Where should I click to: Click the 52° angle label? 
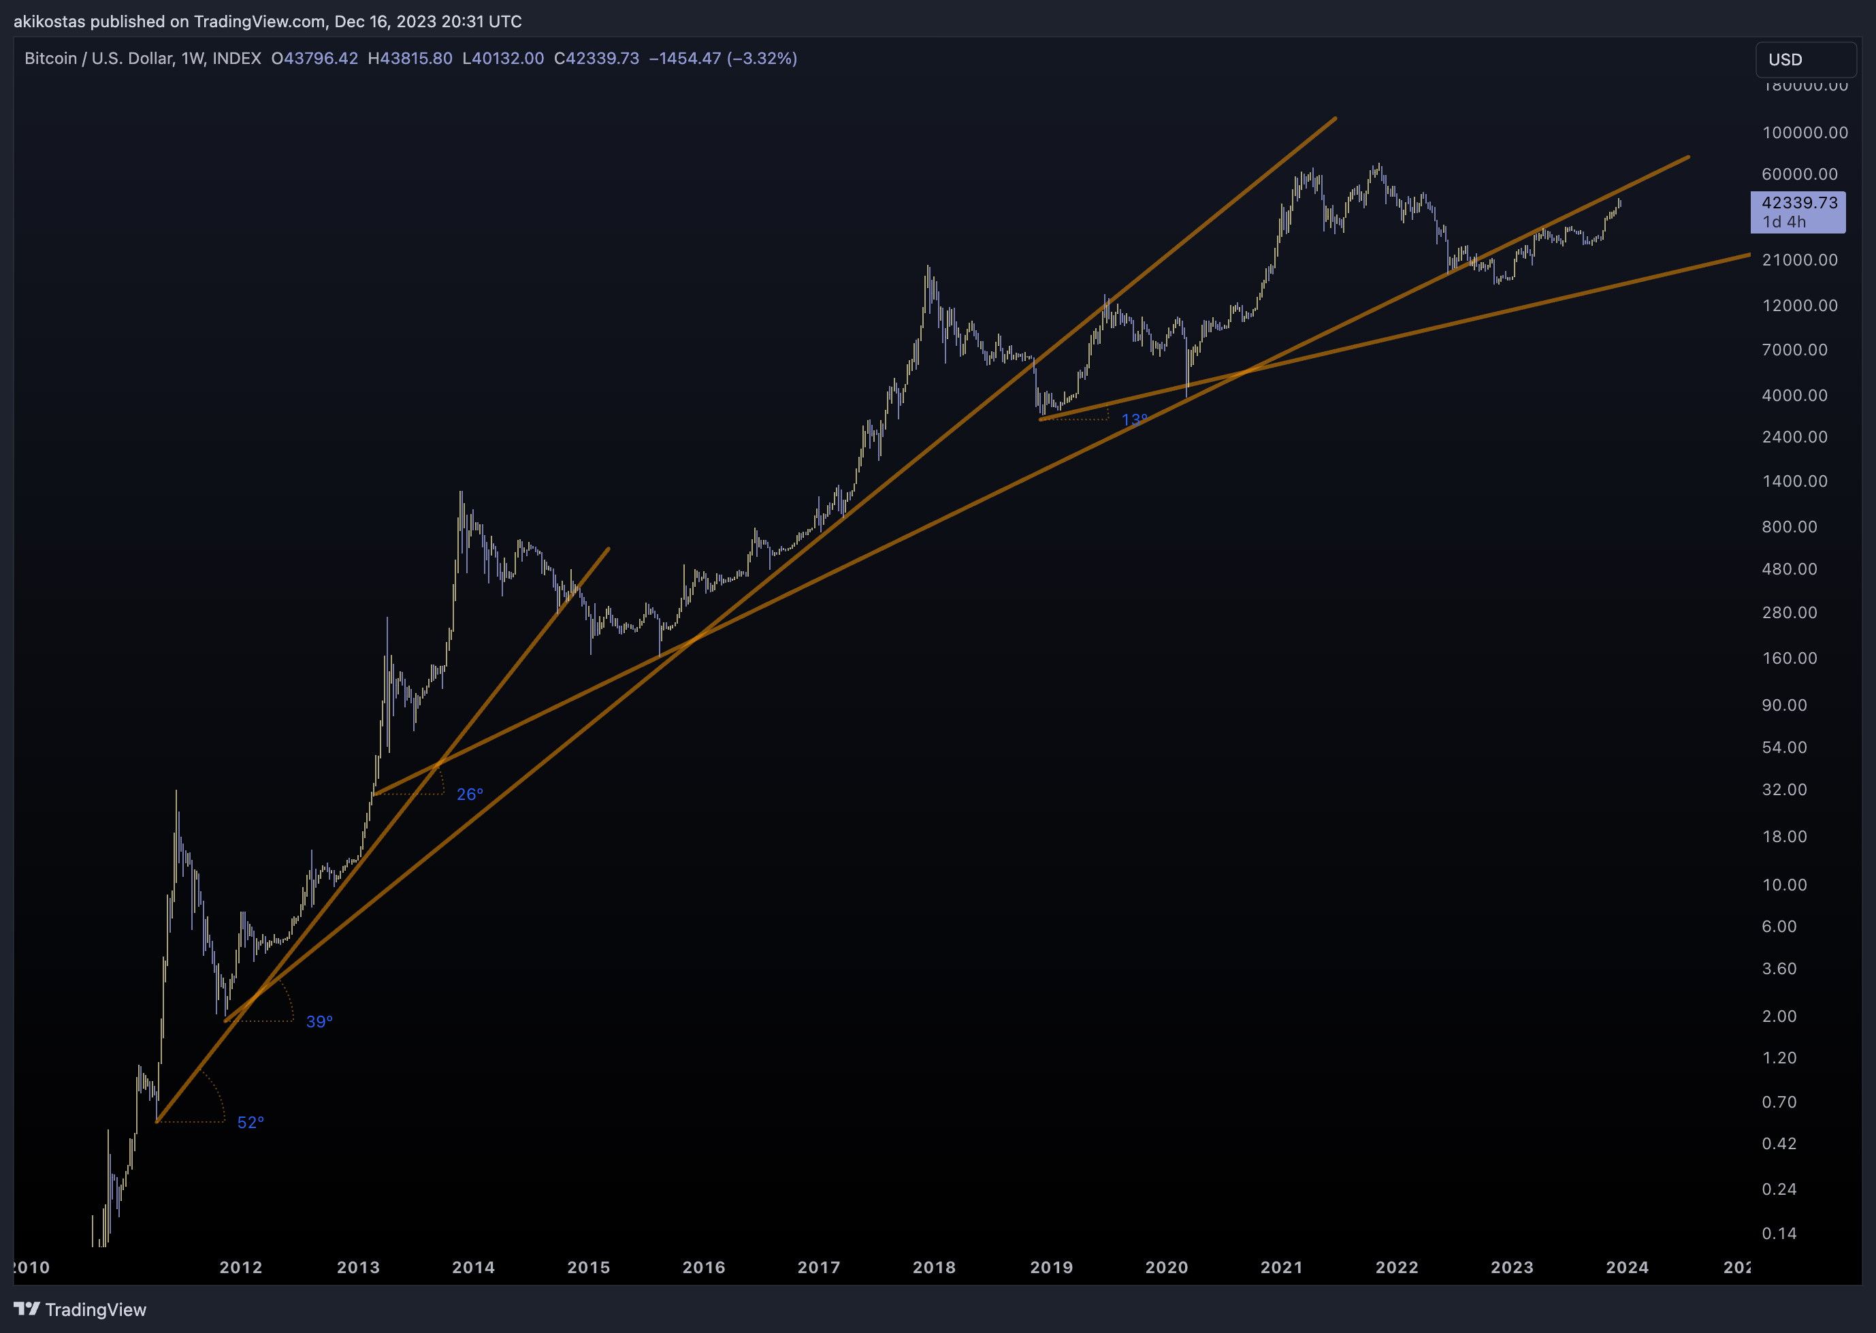pos(250,1122)
